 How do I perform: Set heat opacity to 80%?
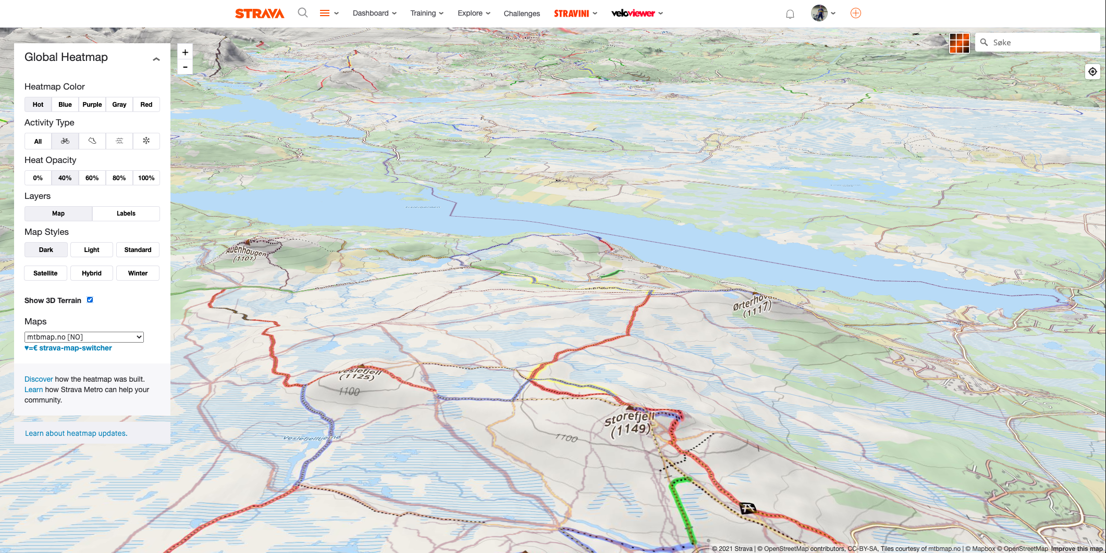pyautogui.click(x=119, y=178)
